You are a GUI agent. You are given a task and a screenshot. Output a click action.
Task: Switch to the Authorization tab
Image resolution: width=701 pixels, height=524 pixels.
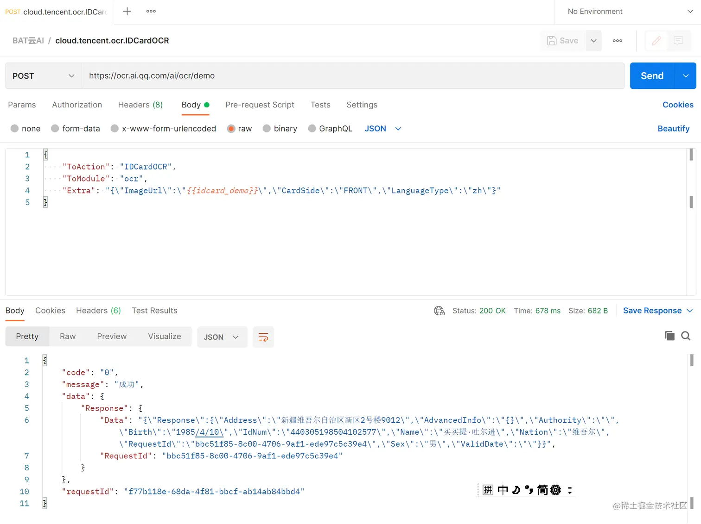tap(77, 105)
